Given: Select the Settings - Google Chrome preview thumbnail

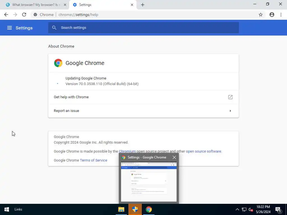Looking at the screenshot, I should pyautogui.click(x=149, y=182).
